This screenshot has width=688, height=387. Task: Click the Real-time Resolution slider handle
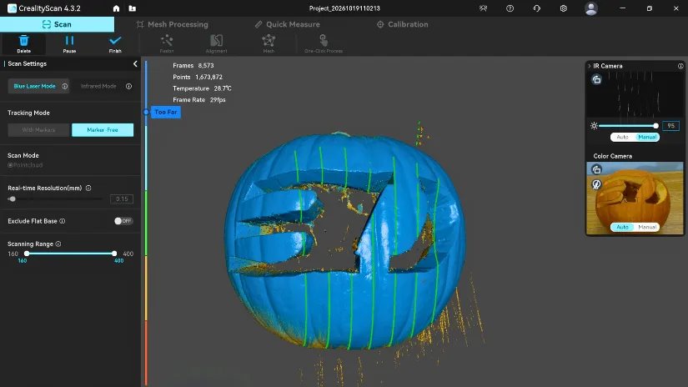point(13,199)
